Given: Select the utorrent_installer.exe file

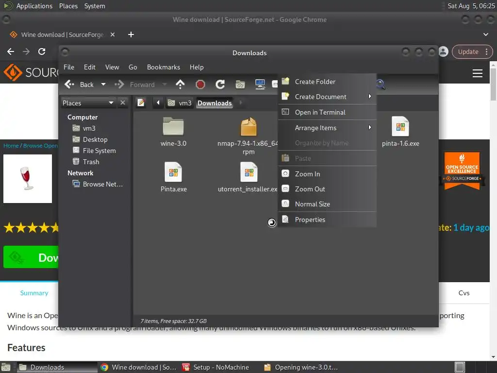Looking at the screenshot, I should pos(248,177).
